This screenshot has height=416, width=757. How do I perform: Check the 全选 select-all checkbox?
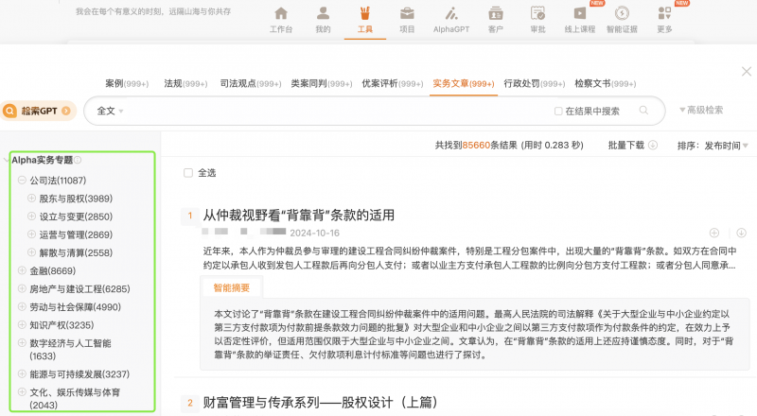tap(188, 173)
